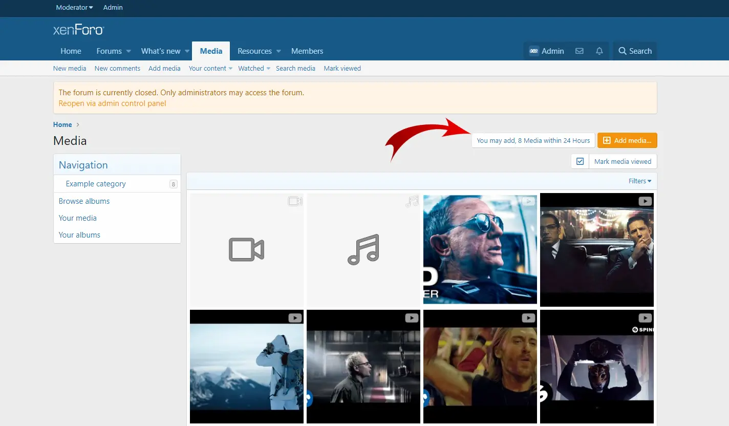Screen dimensions: 729x426
Task: Click video camera badge on first media item
Action: [295, 201]
